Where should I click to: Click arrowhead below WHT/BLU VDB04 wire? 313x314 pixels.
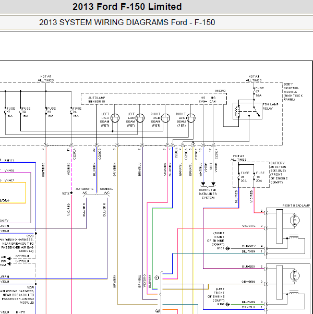[203, 184]
